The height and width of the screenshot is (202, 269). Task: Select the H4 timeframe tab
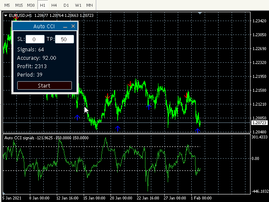coord(54,5)
